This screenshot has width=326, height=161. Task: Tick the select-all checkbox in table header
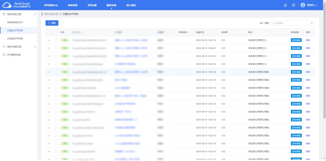pyautogui.click(x=56, y=32)
